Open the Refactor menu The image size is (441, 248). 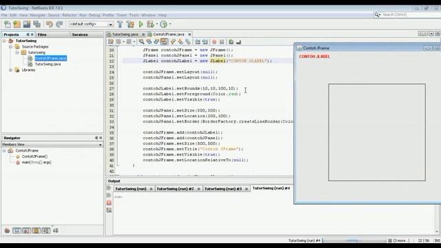pyautogui.click(x=70, y=15)
